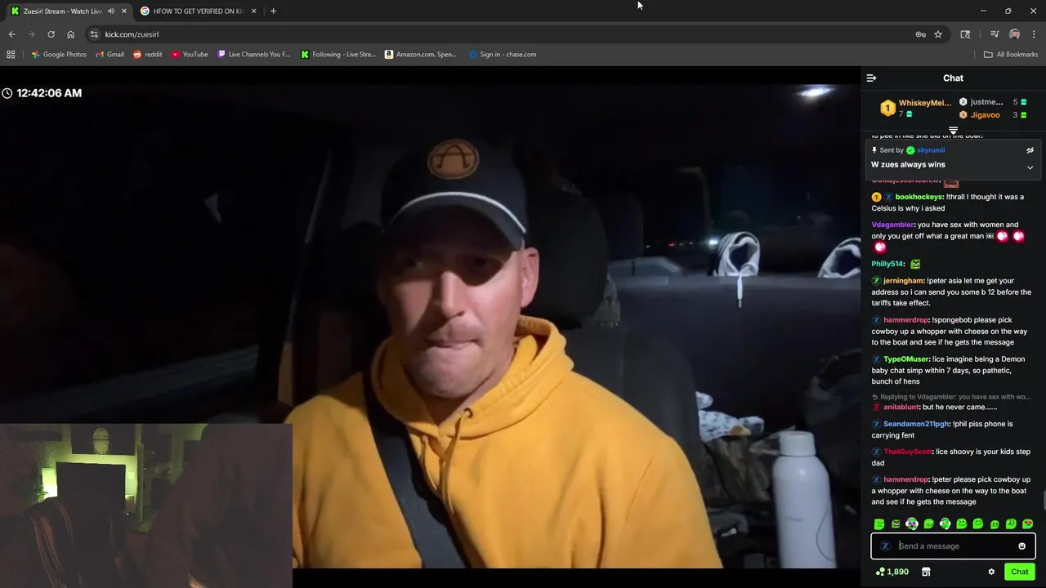The width and height of the screenshot is (1046, 588).
Task: Open Chrome profile avatar
Action: [1014, 34]
